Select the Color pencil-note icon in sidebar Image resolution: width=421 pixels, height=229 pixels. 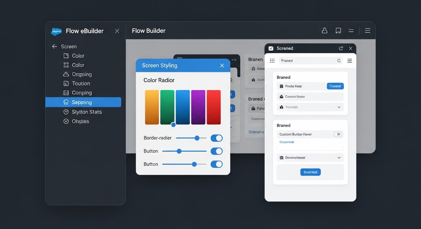[x=66, y=56]
